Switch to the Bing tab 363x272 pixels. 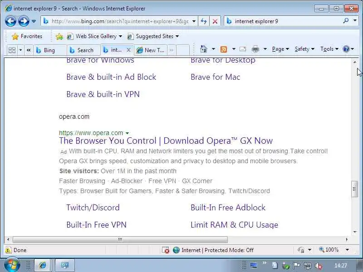coord(50,50)
